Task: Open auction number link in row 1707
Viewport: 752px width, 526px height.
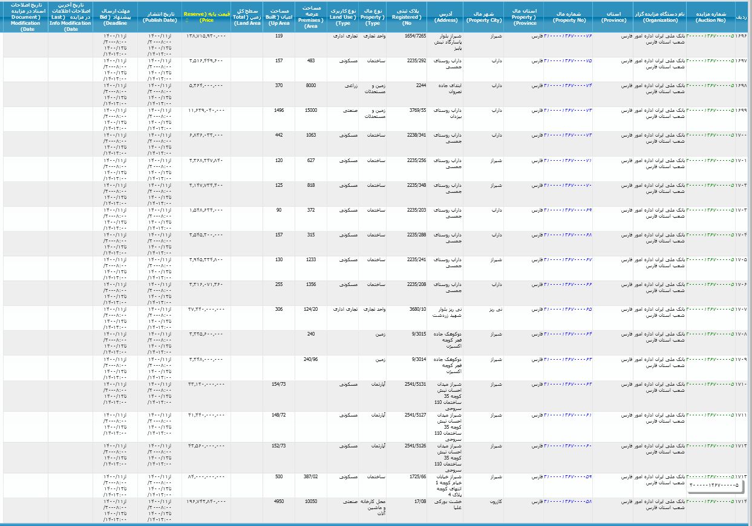Action: [x=710, y=309]
